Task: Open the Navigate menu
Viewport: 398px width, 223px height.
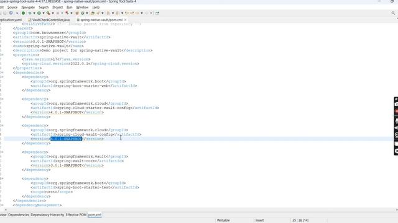Action: point(28,7)
